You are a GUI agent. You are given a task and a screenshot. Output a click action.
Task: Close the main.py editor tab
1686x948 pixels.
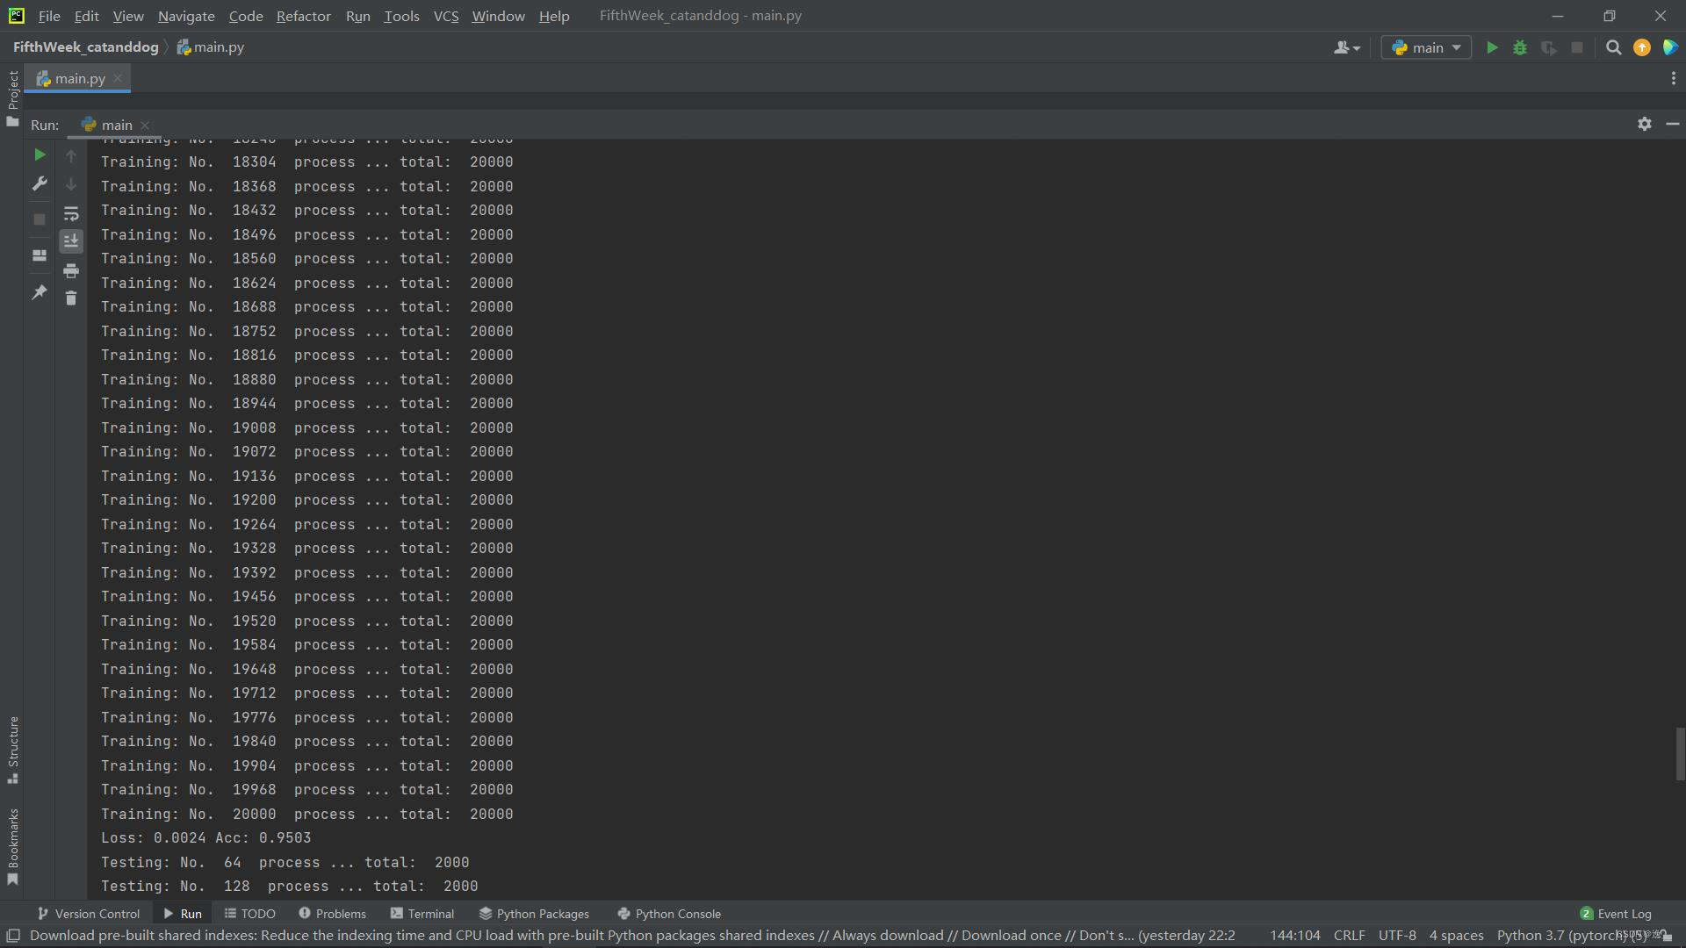tap(118, 78)
